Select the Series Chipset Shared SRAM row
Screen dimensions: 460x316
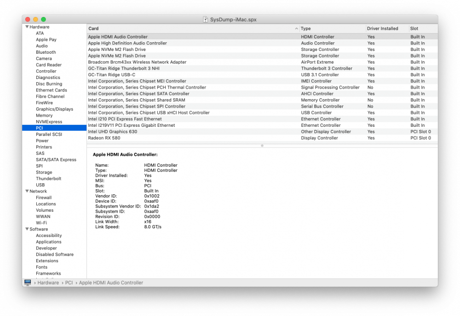click(262, 100)
